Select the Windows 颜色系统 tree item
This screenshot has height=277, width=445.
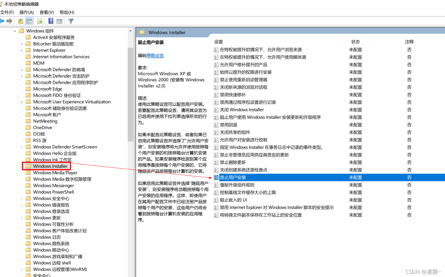[51, 243]
